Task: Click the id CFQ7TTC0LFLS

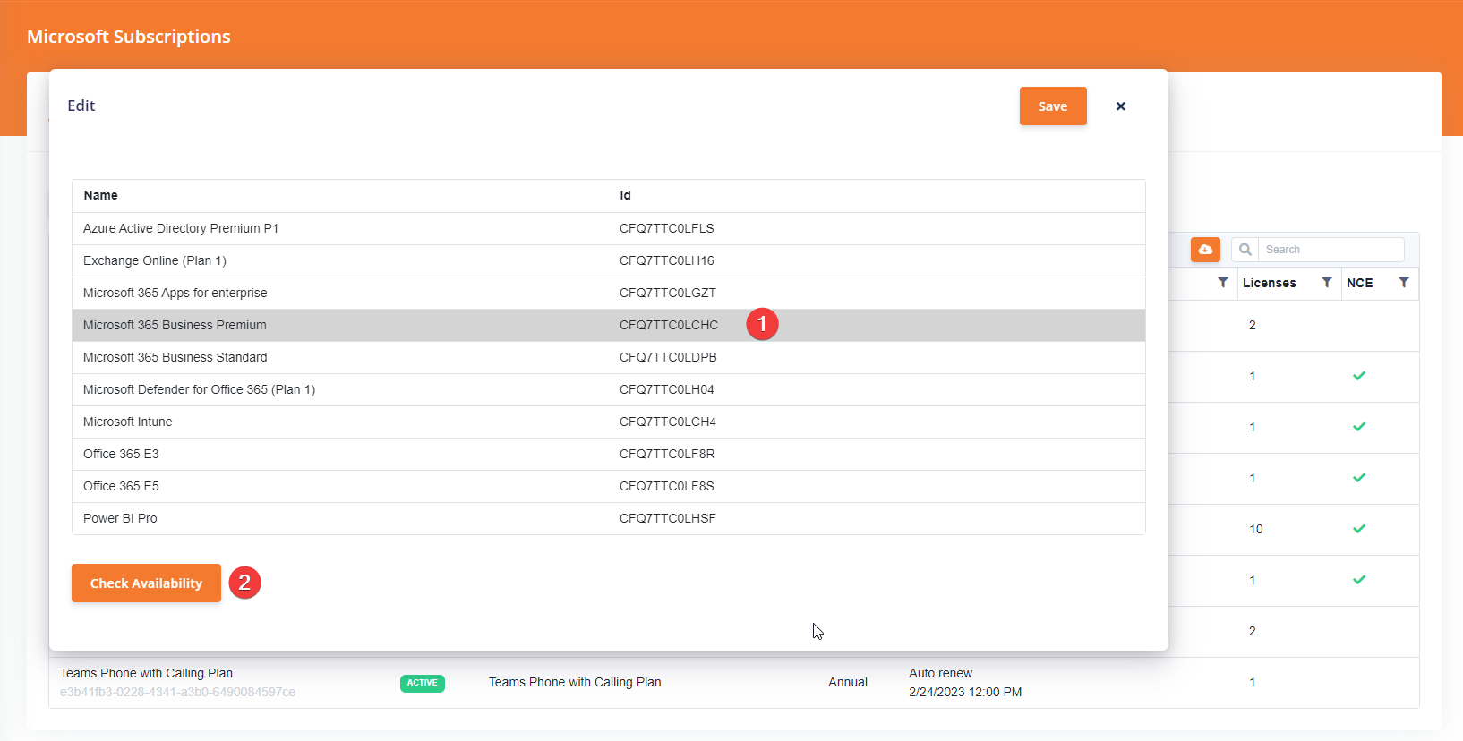Action: point(667,228)
